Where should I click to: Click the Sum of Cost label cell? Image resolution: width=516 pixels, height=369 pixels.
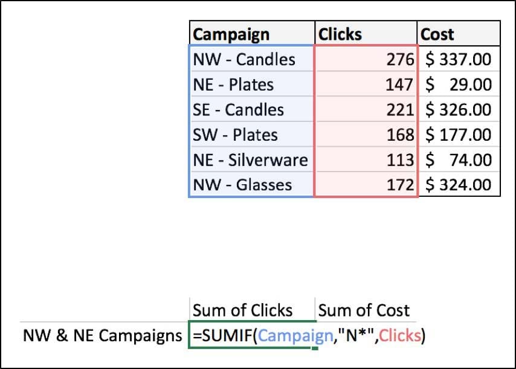[366, 309]
